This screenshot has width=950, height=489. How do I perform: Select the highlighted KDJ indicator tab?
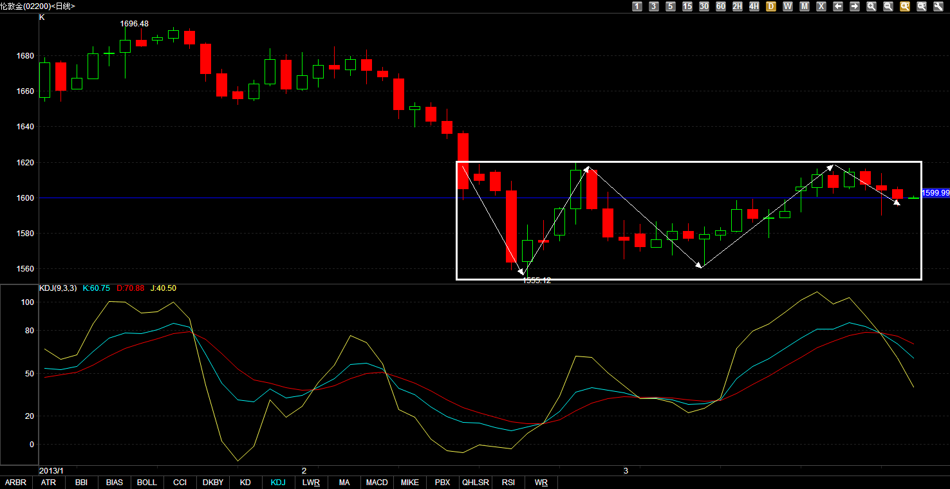279,483
